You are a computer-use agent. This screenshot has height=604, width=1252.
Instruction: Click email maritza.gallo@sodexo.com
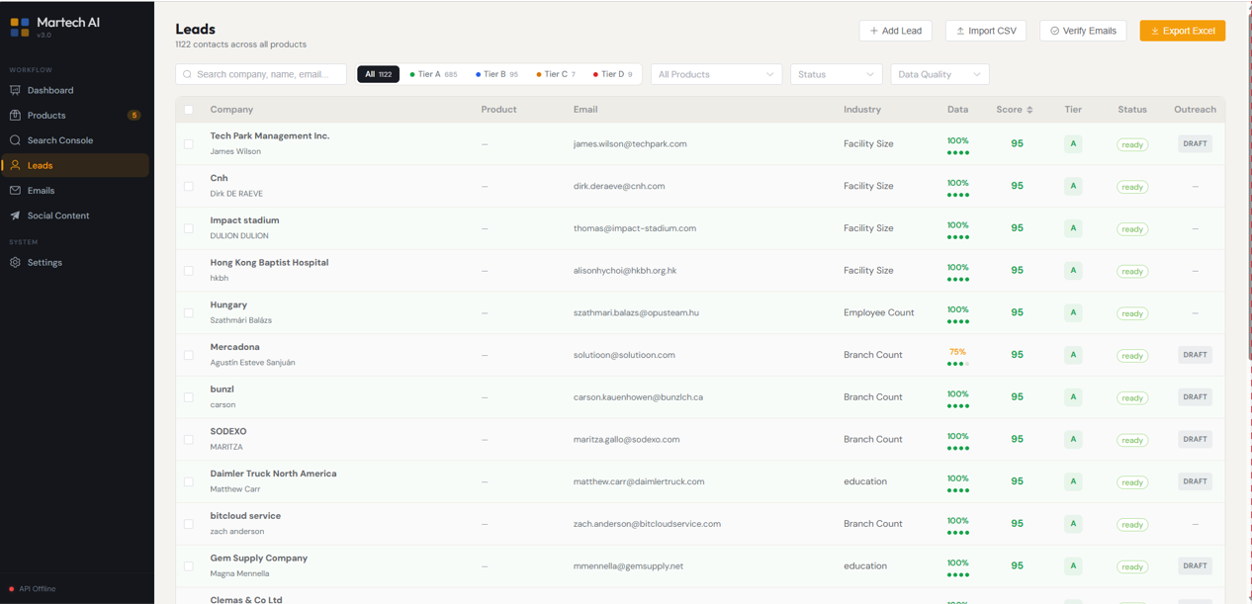[x=627, y=439]
